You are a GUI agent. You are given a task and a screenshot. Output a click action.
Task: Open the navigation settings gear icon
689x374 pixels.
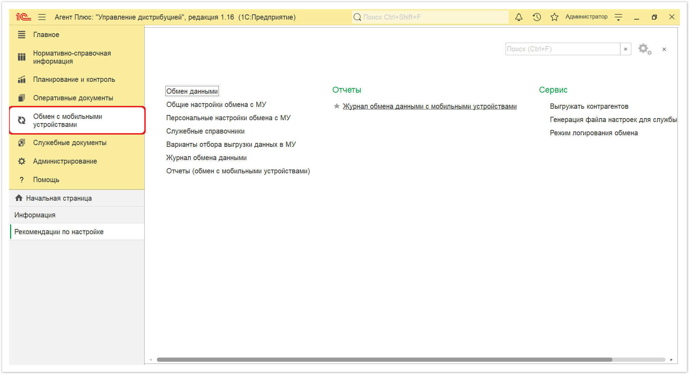[x=645, y=49]
